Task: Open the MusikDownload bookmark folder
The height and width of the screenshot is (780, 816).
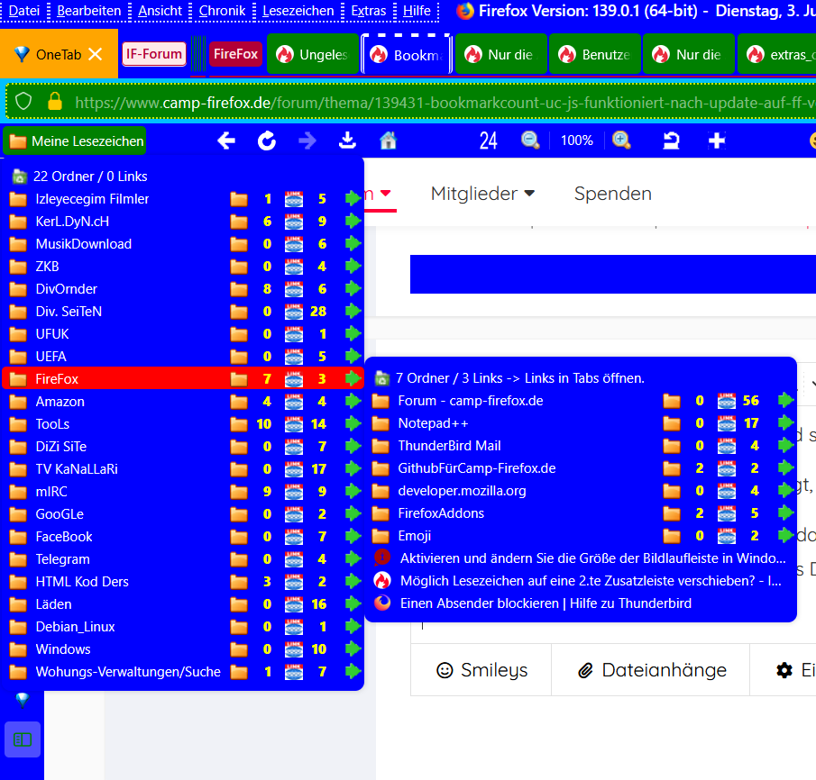Action: pyautogui.click(x=182, y=244)
